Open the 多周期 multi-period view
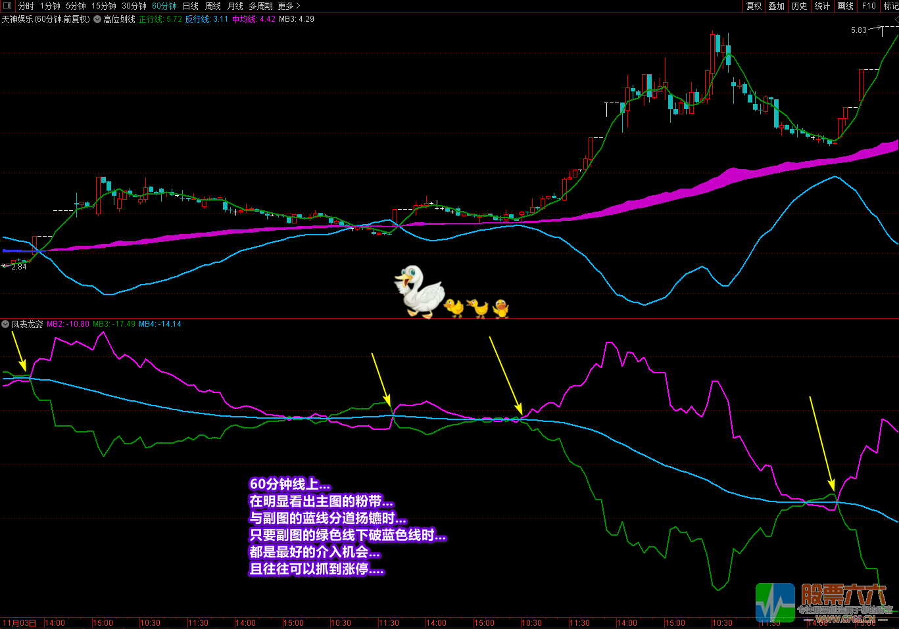 [x=260, y=6]
